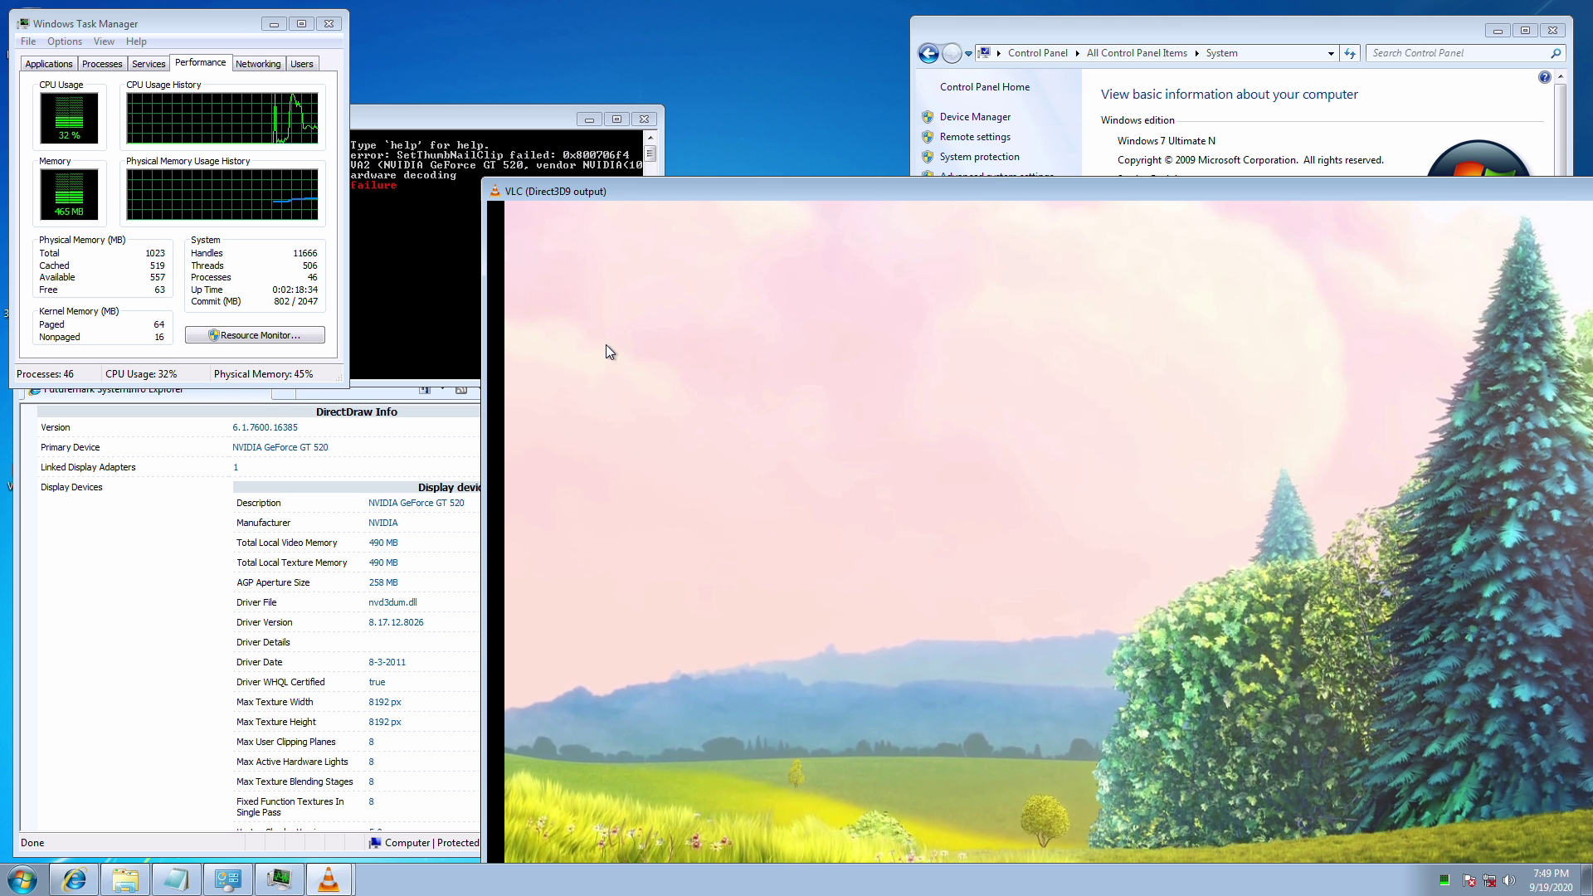The width and height of the screenshot is (1593, 896).
Task: Refresh the Control Panel System page
Action: (x=1350, y=53)
